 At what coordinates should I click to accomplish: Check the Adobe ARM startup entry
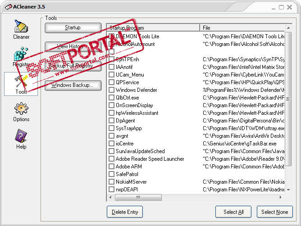coord(112,167)
